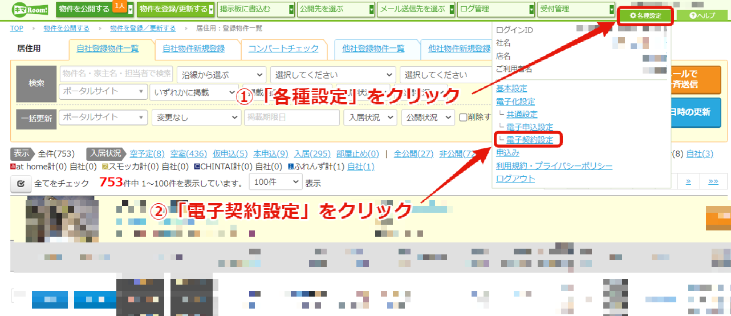
Task: Click the at home portal icon
Action: coord(13,167)
